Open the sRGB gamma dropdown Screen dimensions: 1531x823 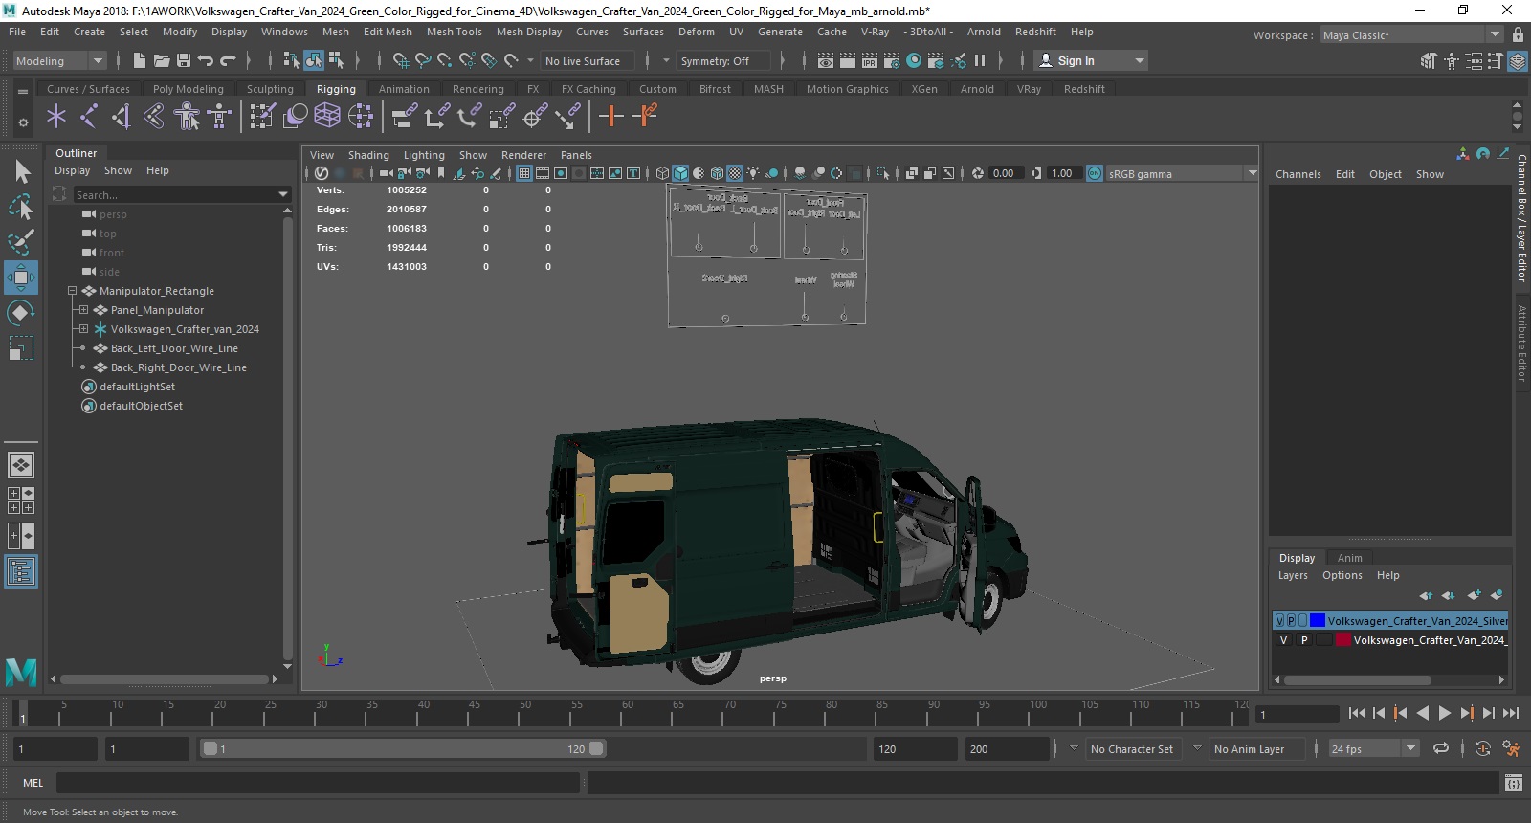1182,173
